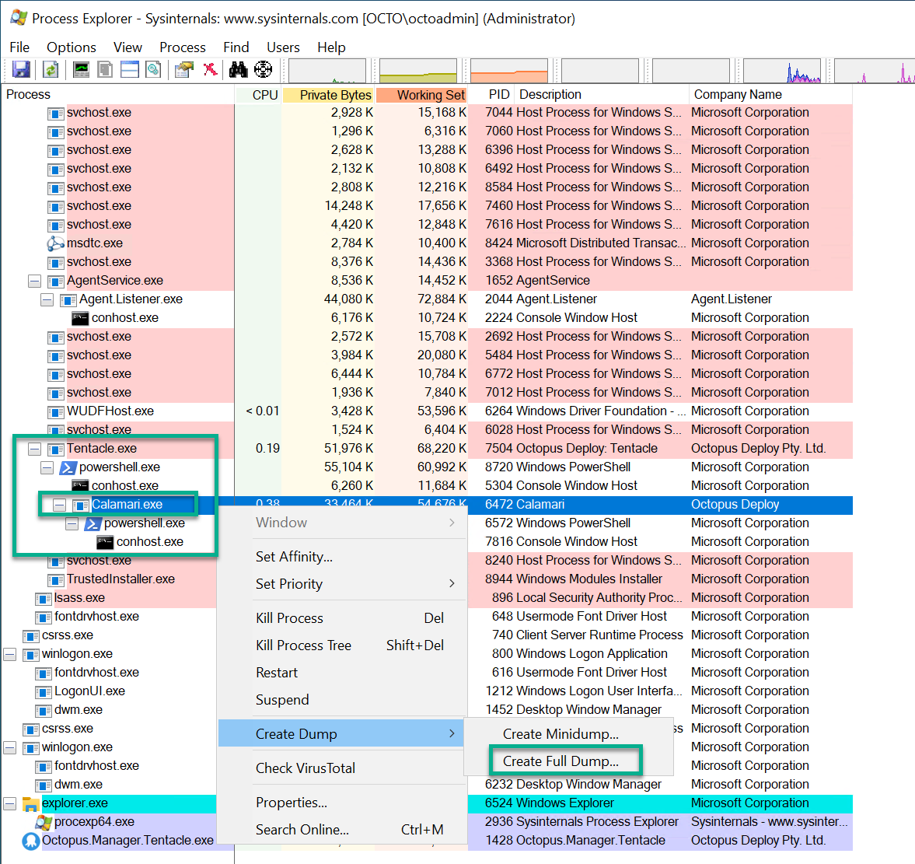Click the Kill Process red X icon
Screen dimensions: 915x864
(x=209, y=69)
